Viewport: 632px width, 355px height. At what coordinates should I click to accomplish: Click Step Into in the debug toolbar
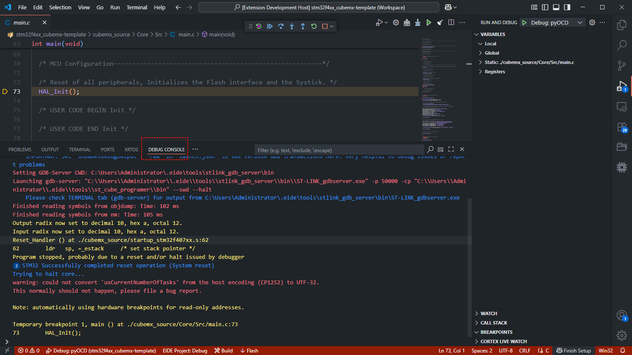tap(292, 26)
